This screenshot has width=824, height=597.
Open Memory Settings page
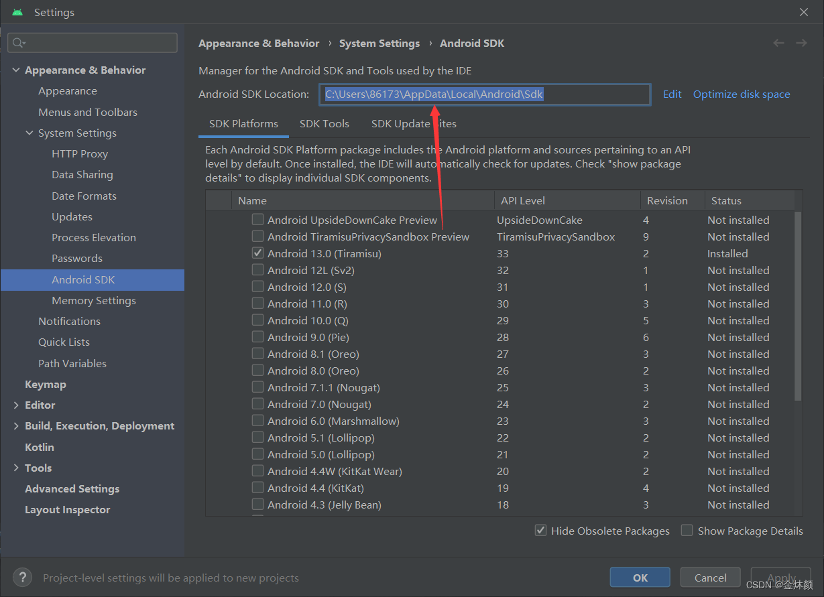point(93,300)
